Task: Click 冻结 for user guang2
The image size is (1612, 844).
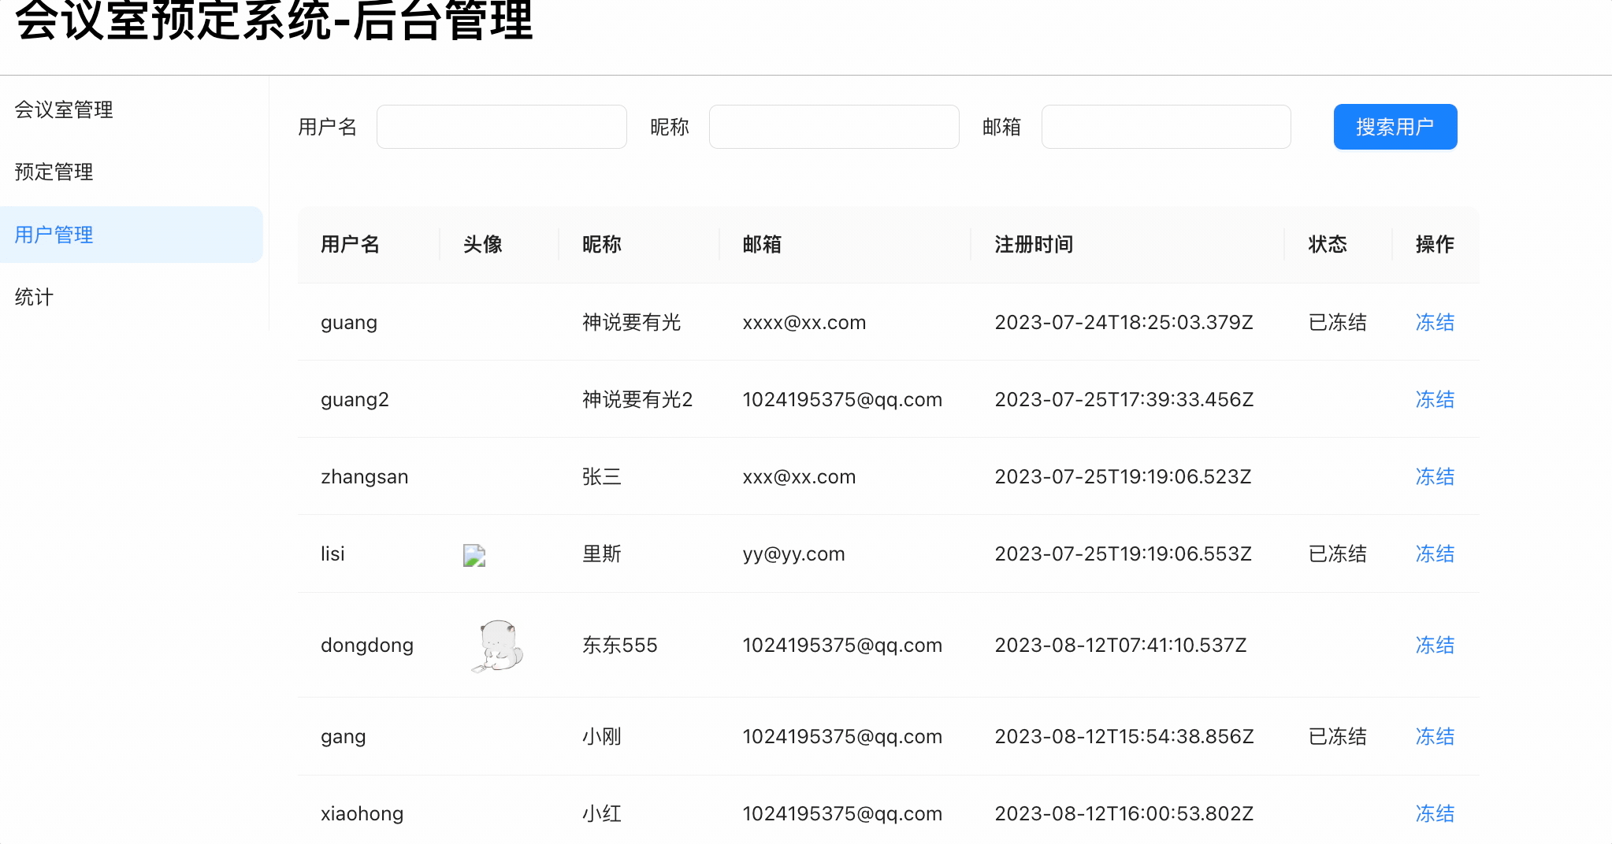Action: point(1435,399)
